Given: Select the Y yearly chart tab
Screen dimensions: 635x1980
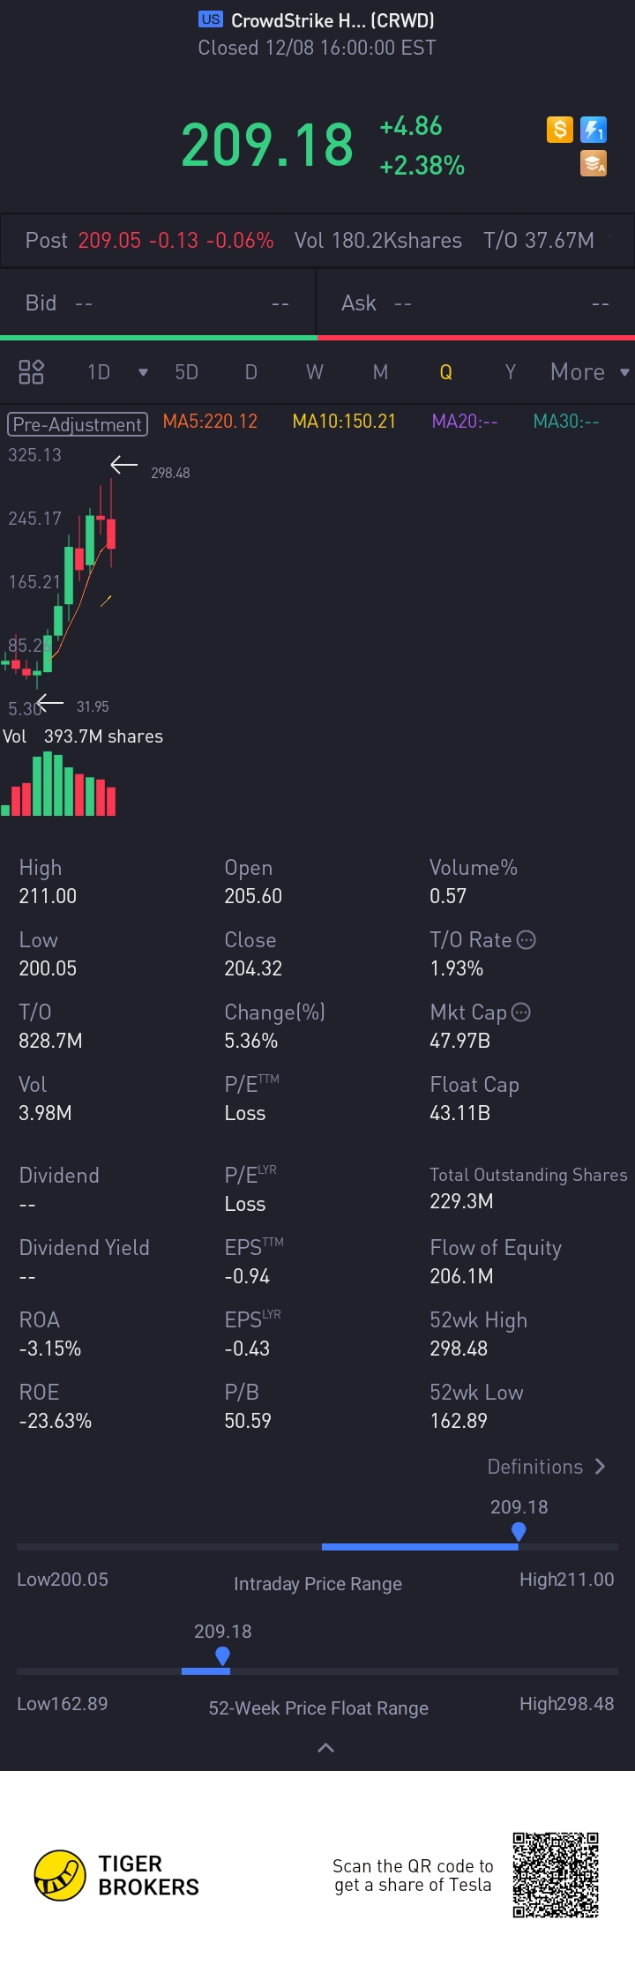Looking at the screenshot, I should click(510, 372).
